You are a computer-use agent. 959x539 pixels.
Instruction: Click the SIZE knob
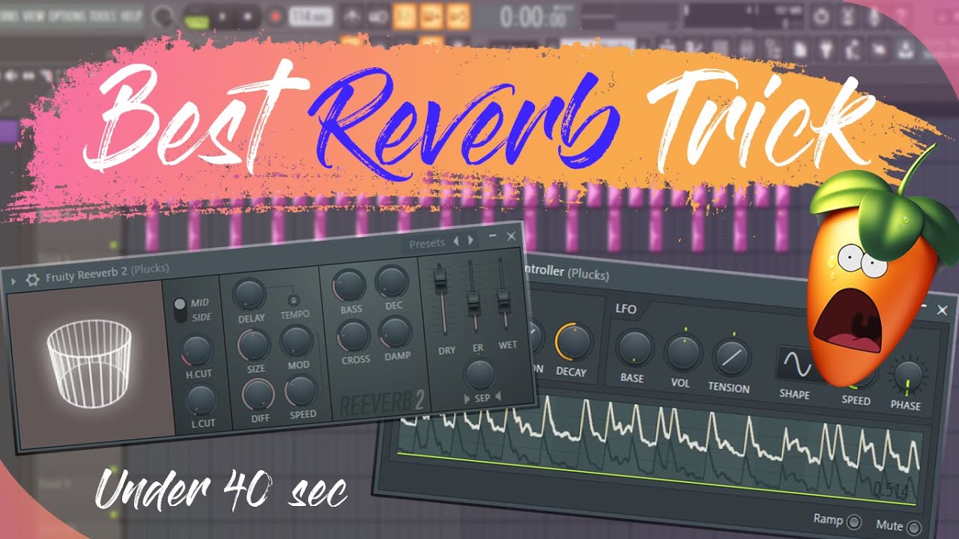pos(253,344)
